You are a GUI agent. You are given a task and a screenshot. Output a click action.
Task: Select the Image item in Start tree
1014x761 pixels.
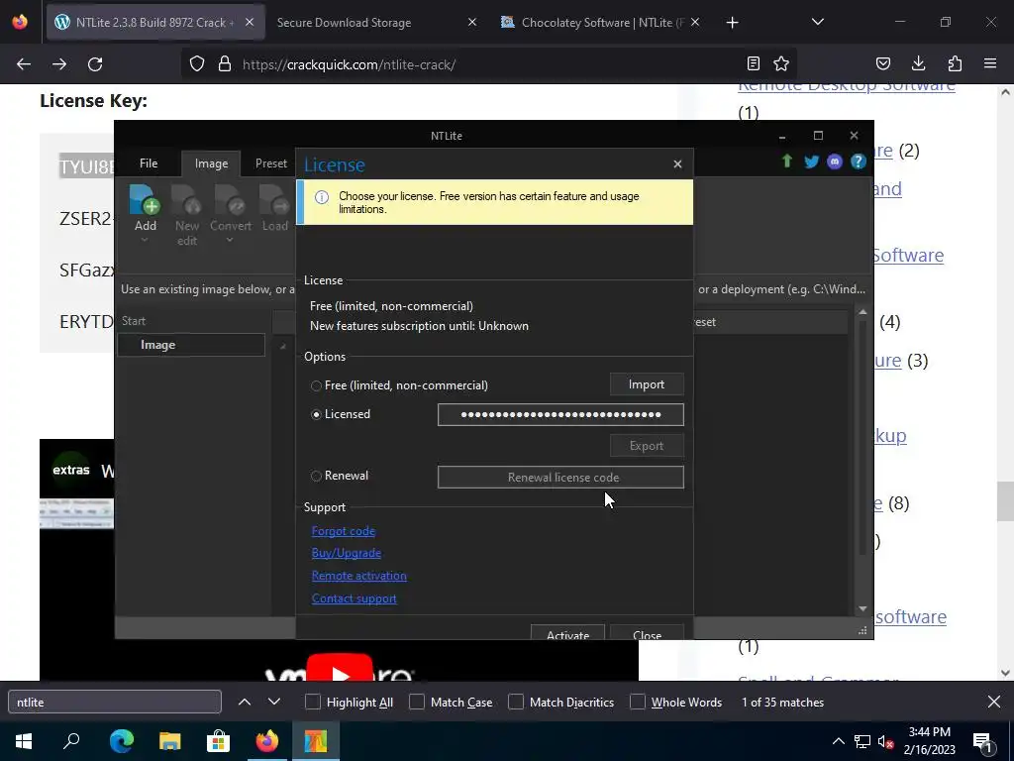point(191,345)
